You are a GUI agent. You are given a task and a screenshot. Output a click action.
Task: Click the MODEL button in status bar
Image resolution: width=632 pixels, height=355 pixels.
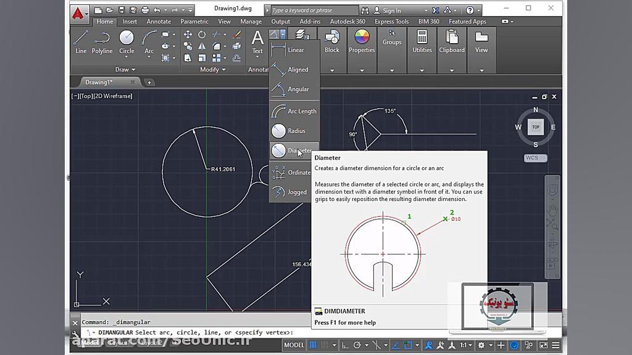coord(294,345)
